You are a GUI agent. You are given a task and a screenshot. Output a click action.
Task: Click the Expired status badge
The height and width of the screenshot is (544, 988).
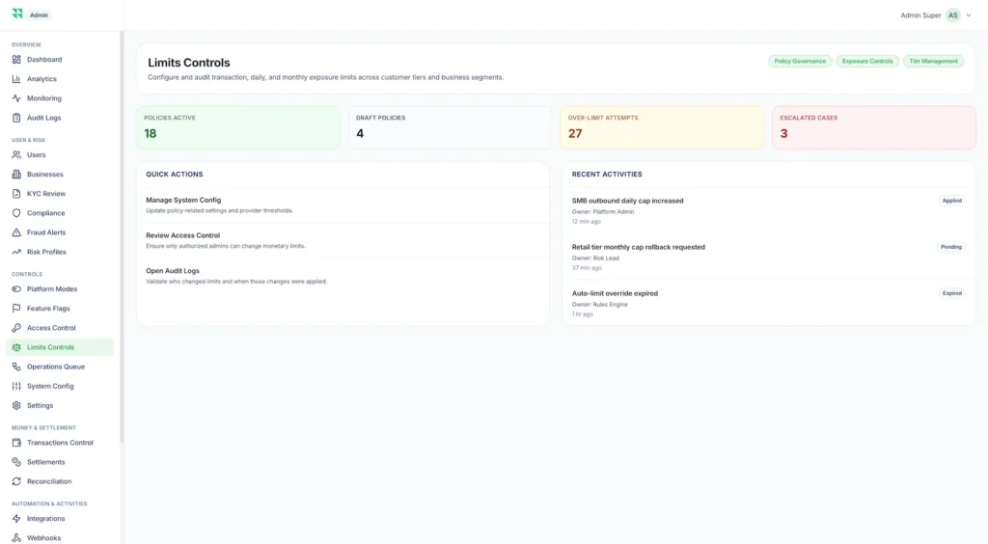(951, 293)
